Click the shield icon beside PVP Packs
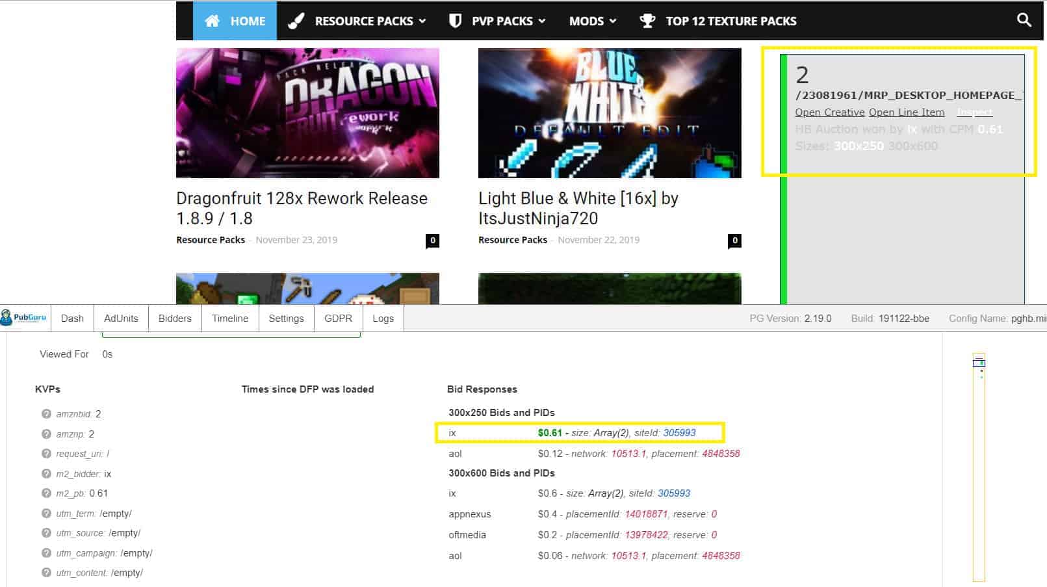1047x587 pixels. (x=455, y=21)
